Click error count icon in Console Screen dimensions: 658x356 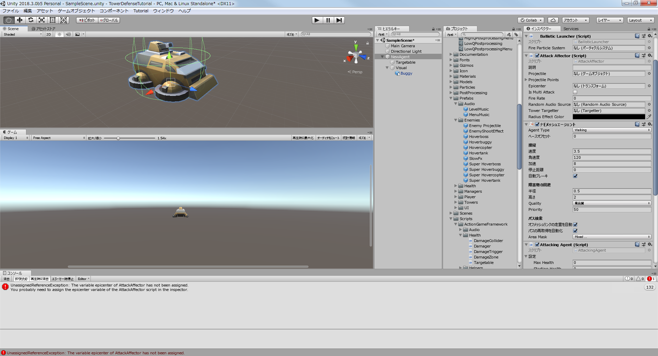(x=651, y=279)
